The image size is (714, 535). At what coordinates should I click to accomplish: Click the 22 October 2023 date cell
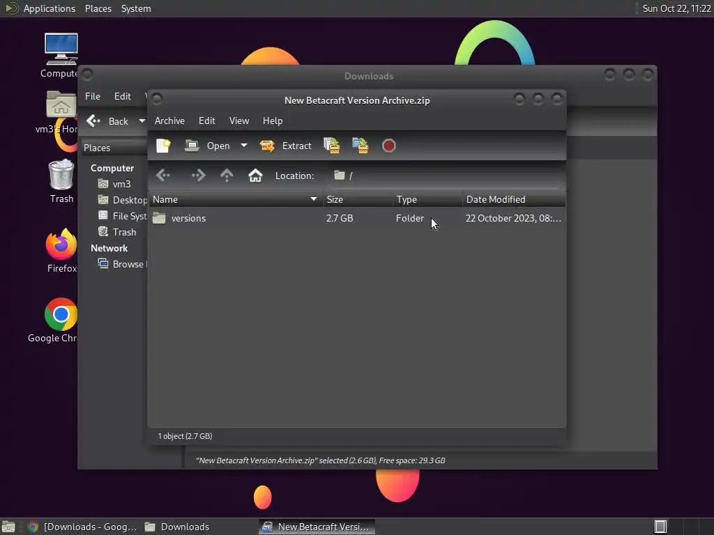point(513,218)
